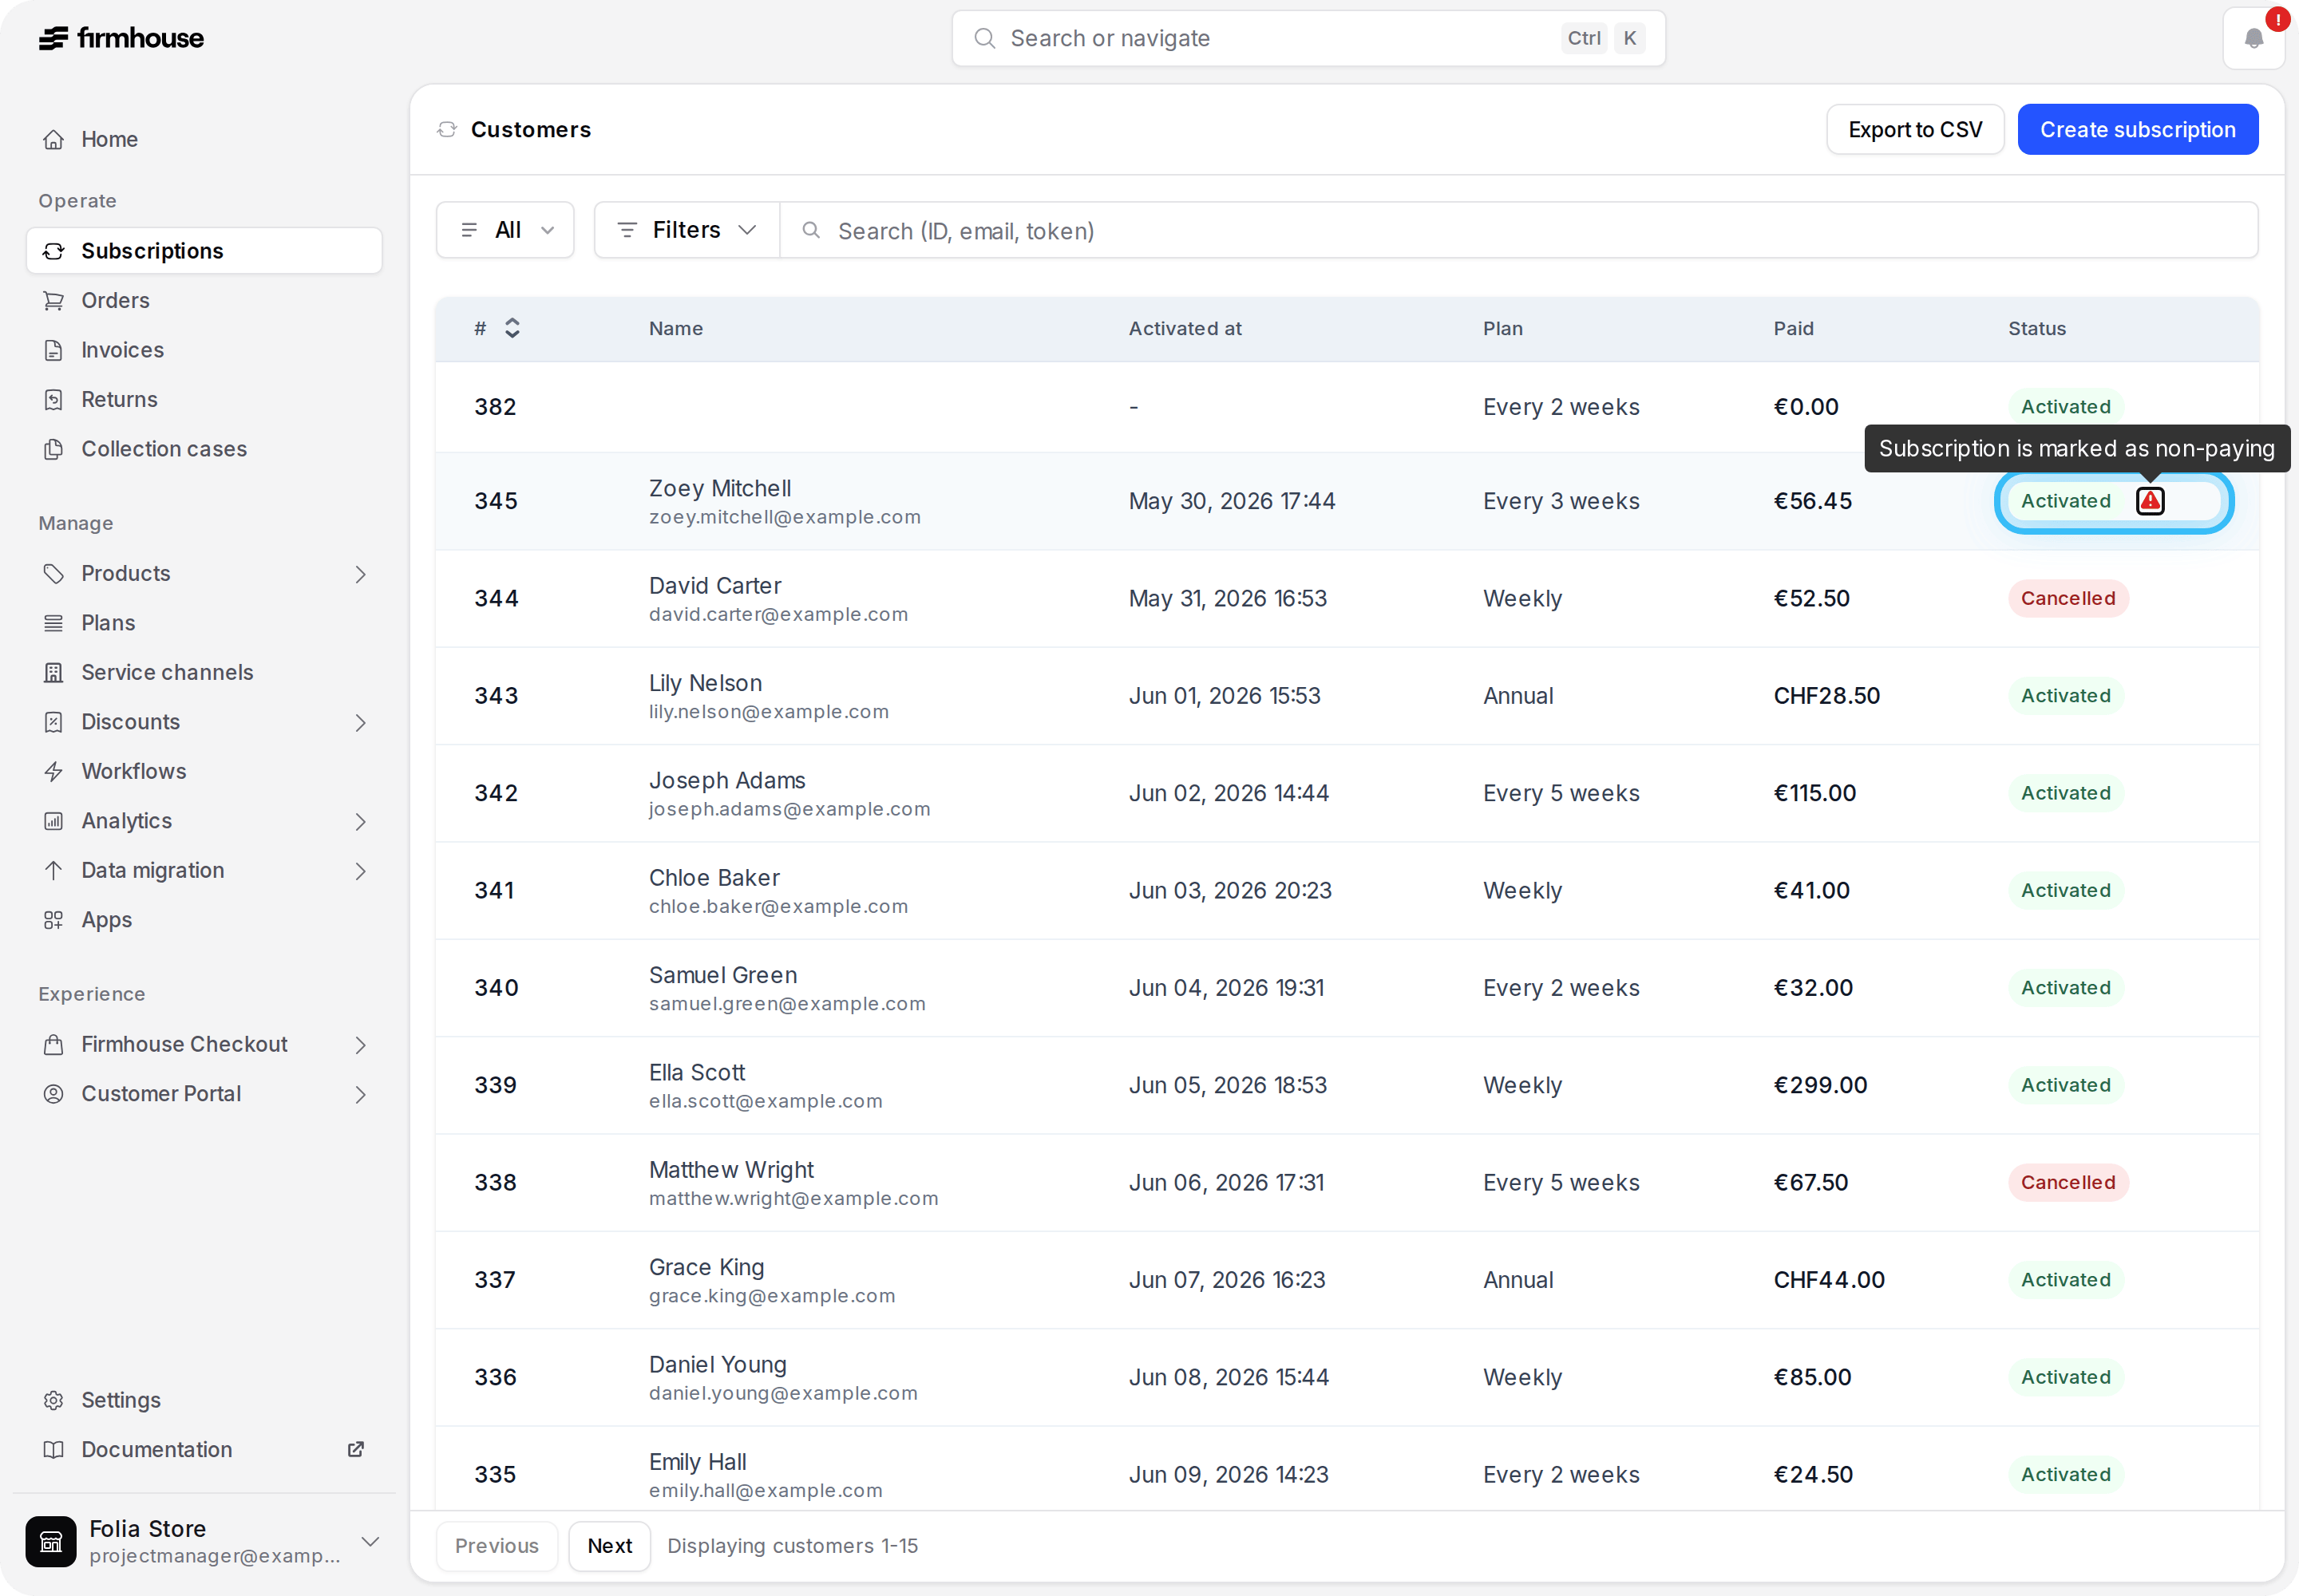The width and height of the screenshot is (2299, 1596).
Task: Open notifications bell icon
Action: pos(2253,38)
